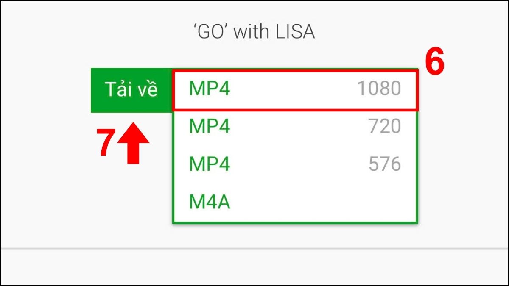The width and height of the screenshot is (509, 286).
Task: Click the "'GO' with LISA" video title
Action: (254, 32)
